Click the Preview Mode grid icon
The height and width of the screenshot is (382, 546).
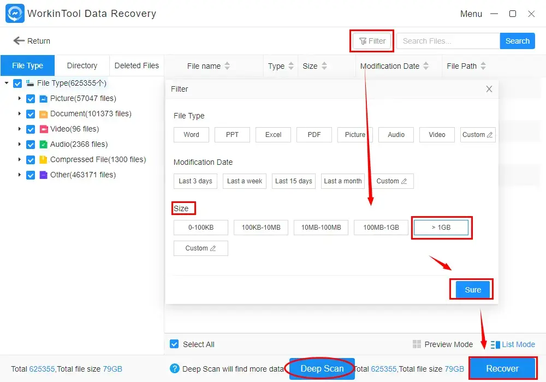[x=417, y=344]
